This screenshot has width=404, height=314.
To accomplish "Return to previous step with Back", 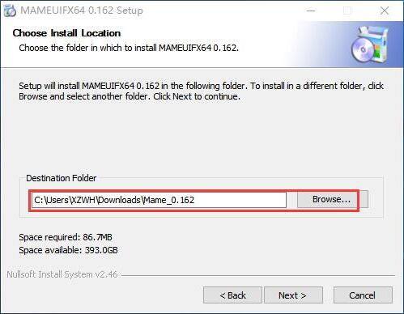I will click(232, 295).
